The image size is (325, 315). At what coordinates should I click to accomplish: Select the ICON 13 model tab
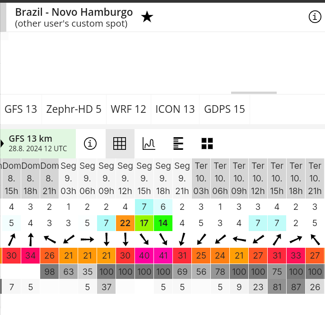[175, 109]
